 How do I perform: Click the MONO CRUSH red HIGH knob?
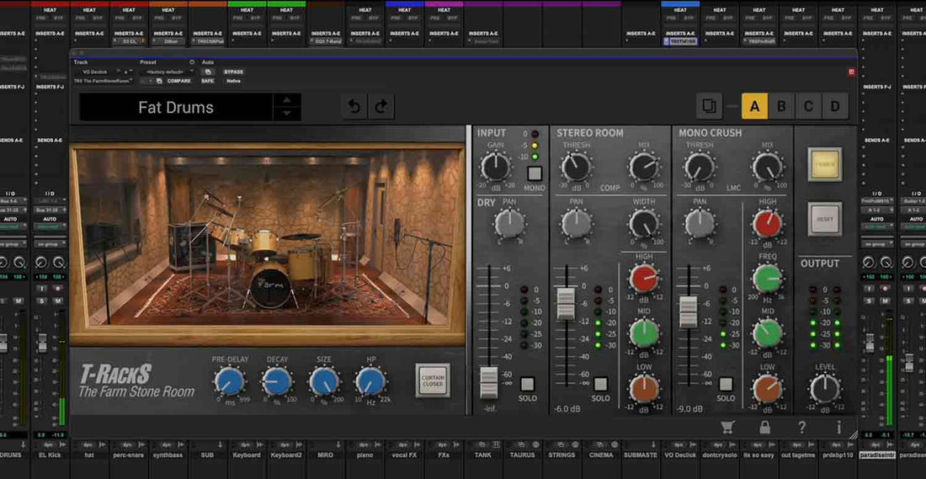coord(767,223)
